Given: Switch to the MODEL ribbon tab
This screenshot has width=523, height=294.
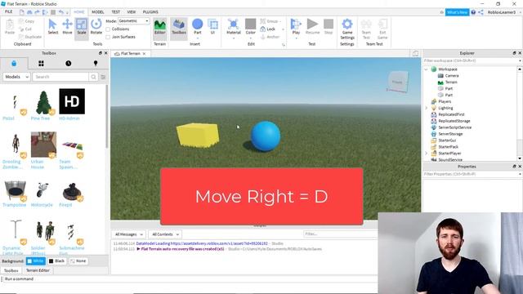Looking at the screenshot, I should pyautogui.click(x=98, y=11).
